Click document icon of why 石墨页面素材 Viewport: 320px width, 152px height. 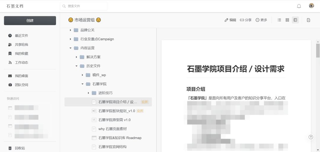coord(94,129)
